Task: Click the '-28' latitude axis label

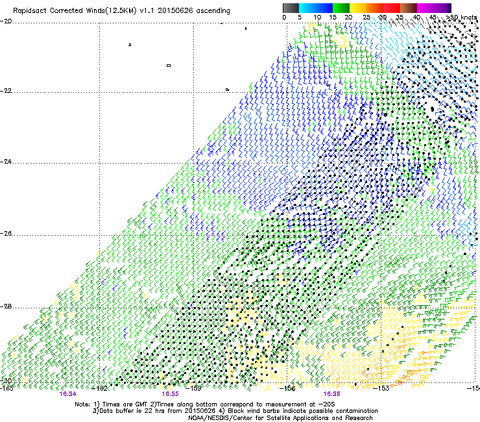Action: pos(6,306)
